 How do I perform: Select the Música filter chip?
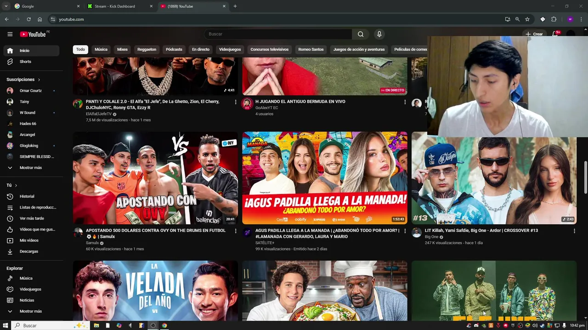point(101,49)
